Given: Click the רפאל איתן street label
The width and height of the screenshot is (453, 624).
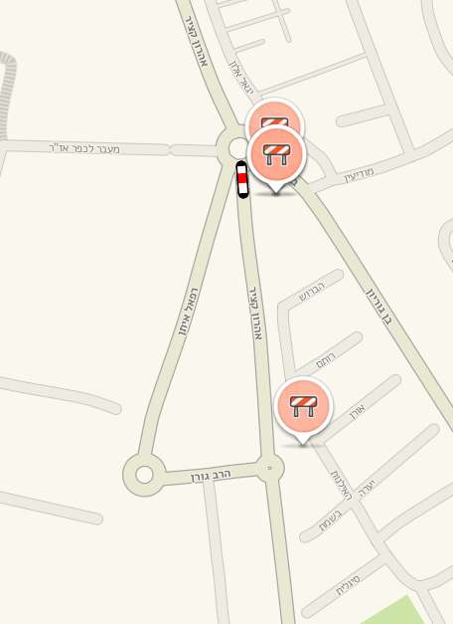Looking at the screenshot, I should point(188,312).
